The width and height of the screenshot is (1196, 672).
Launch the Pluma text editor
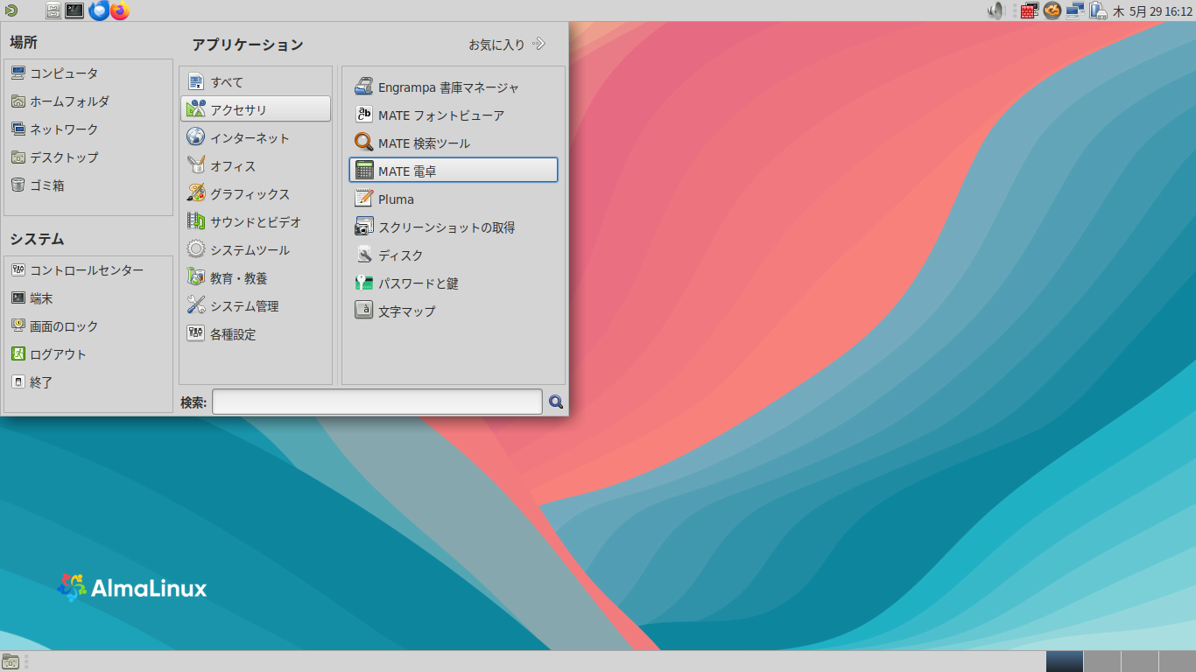pyautogui.click(x=454, y=199)
